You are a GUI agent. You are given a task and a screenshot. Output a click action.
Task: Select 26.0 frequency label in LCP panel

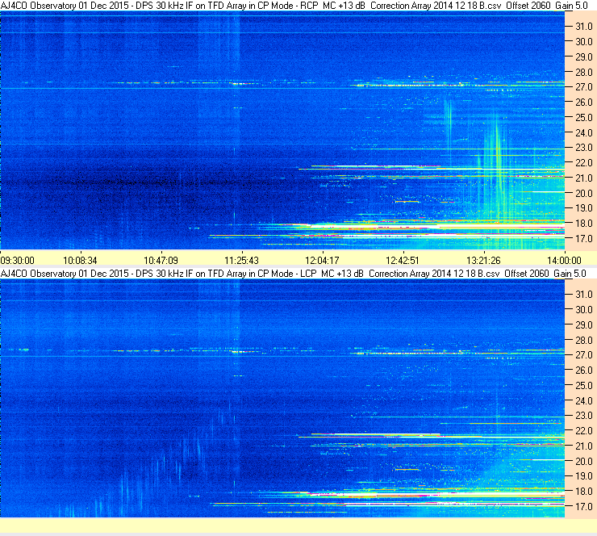pyautogui.click(x=583, y=371)
